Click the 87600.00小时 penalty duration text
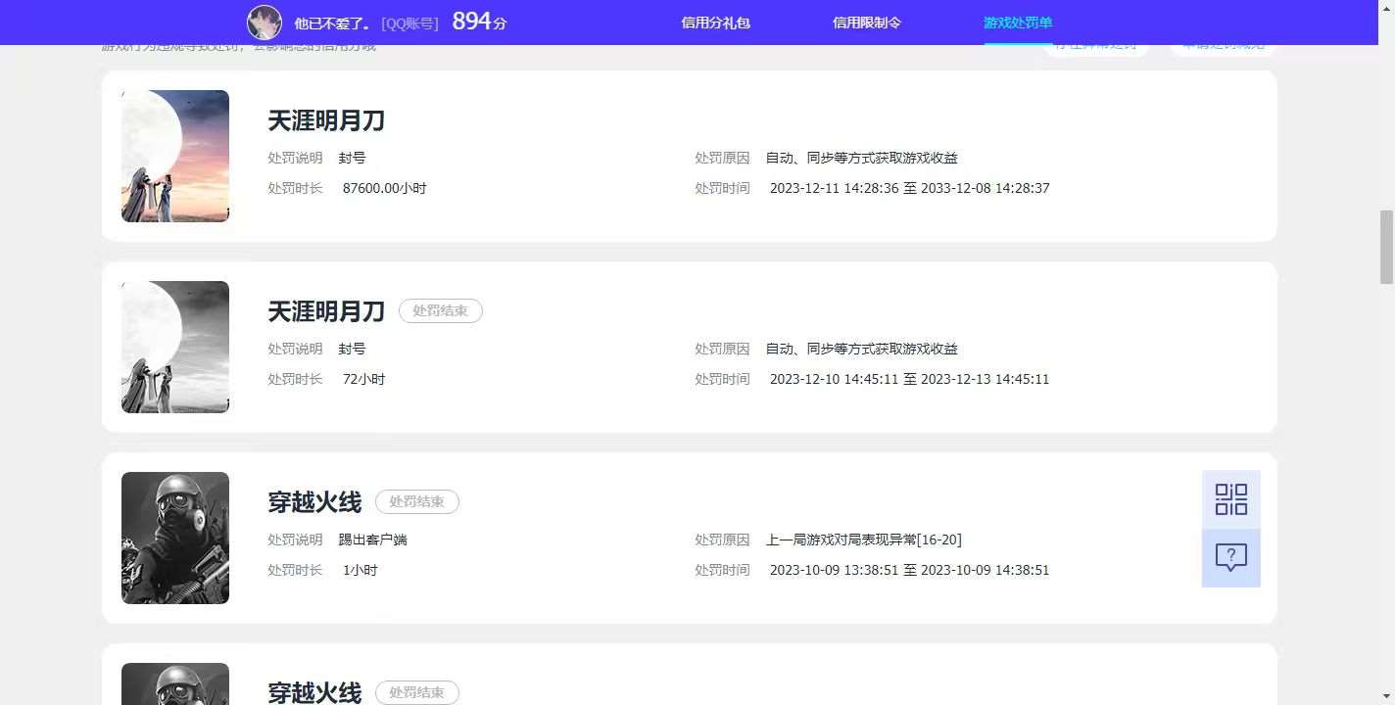 [384, 188]
